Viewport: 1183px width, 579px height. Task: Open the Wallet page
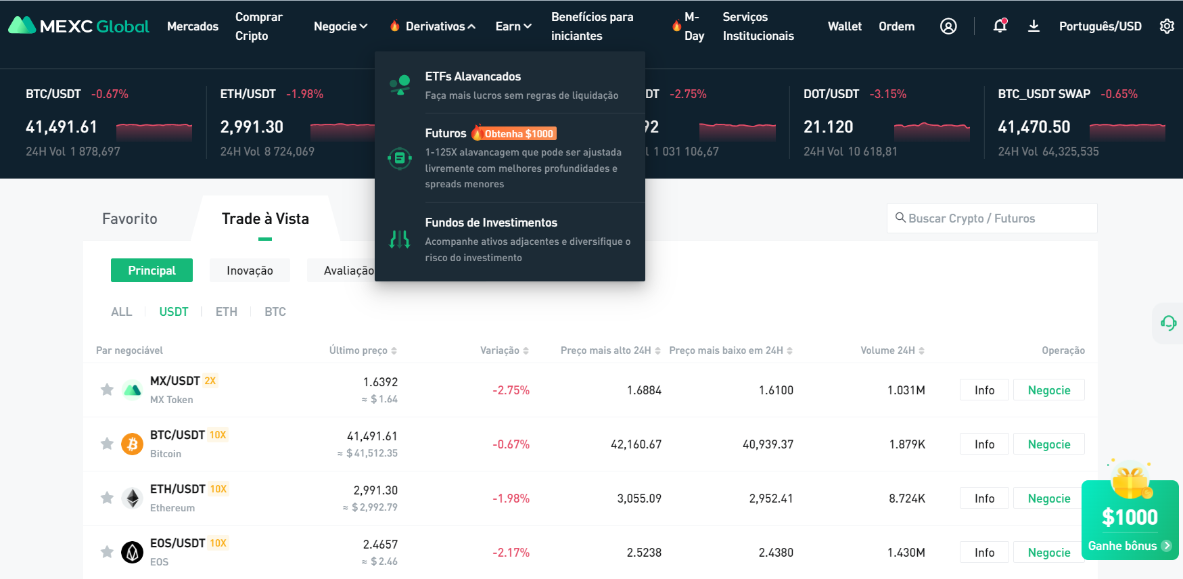point(845,26)
